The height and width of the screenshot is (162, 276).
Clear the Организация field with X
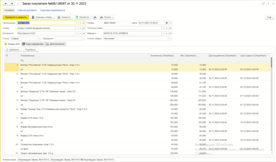(80, 23)
